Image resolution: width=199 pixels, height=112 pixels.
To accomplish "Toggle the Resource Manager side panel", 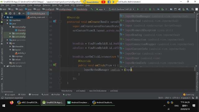I will (2, 35).
